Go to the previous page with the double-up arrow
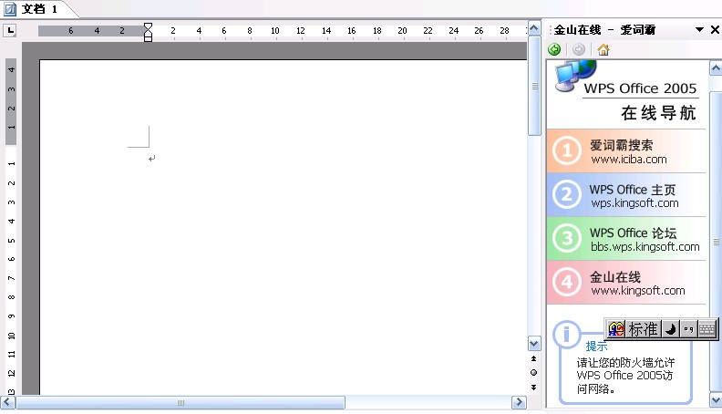Viewport: 722px width, 414px height. 533,358
